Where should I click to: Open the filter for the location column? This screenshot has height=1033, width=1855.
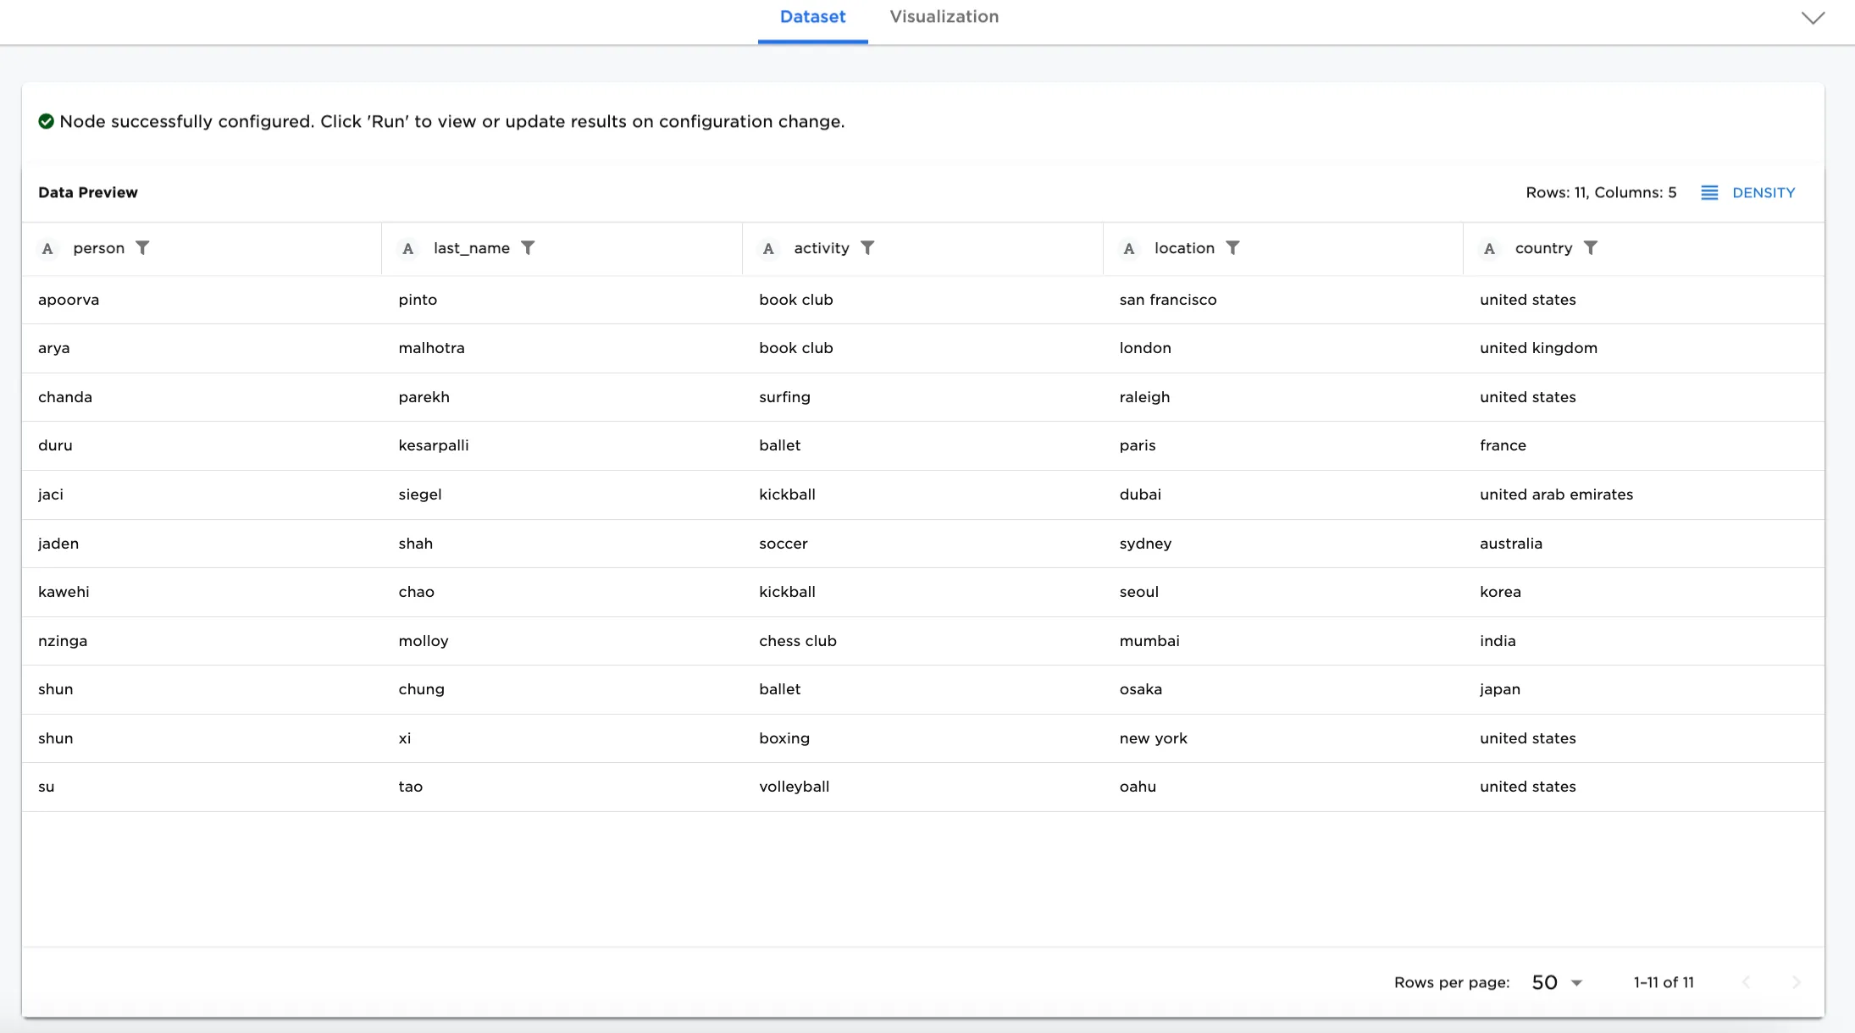[x=1234, y=248]
